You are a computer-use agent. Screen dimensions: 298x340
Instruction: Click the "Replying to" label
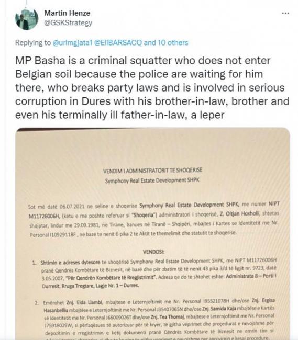(x=33, y=43)
